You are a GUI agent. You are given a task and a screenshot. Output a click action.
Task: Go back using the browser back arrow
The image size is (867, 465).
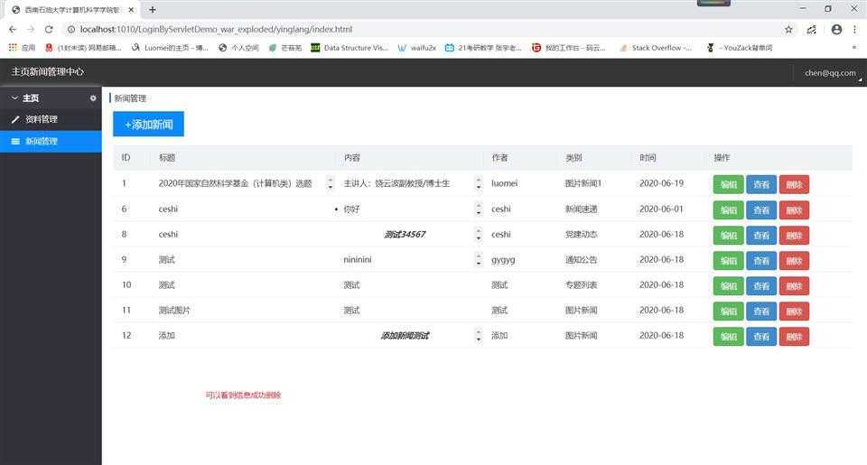(13, 29)
